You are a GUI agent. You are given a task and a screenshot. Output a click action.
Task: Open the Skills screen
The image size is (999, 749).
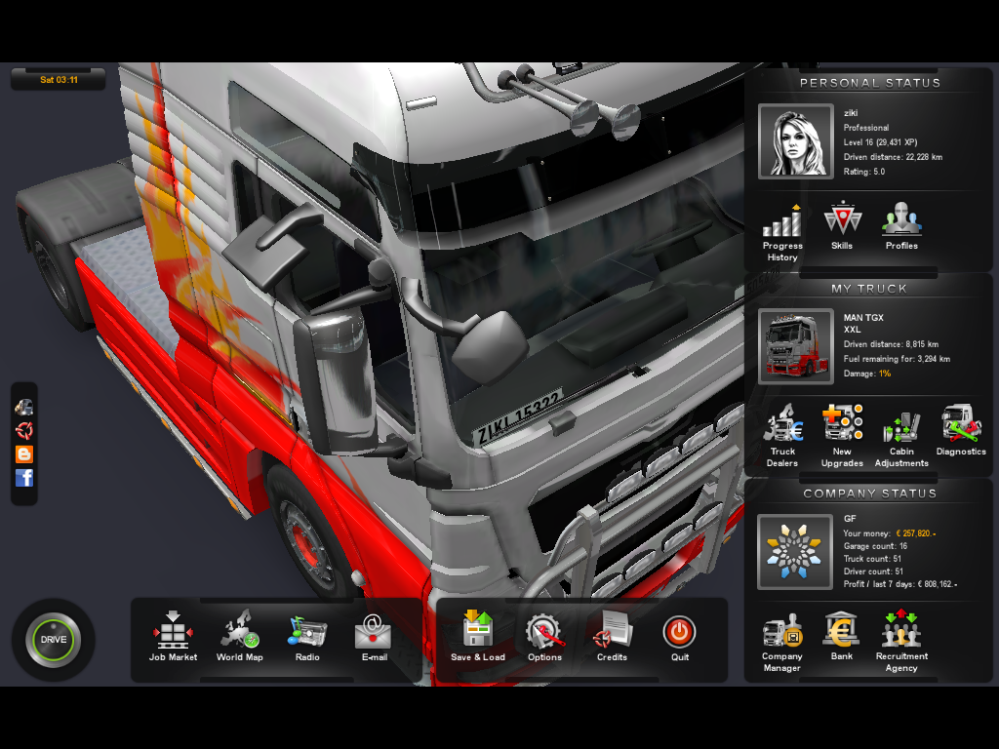click(842, 224)
